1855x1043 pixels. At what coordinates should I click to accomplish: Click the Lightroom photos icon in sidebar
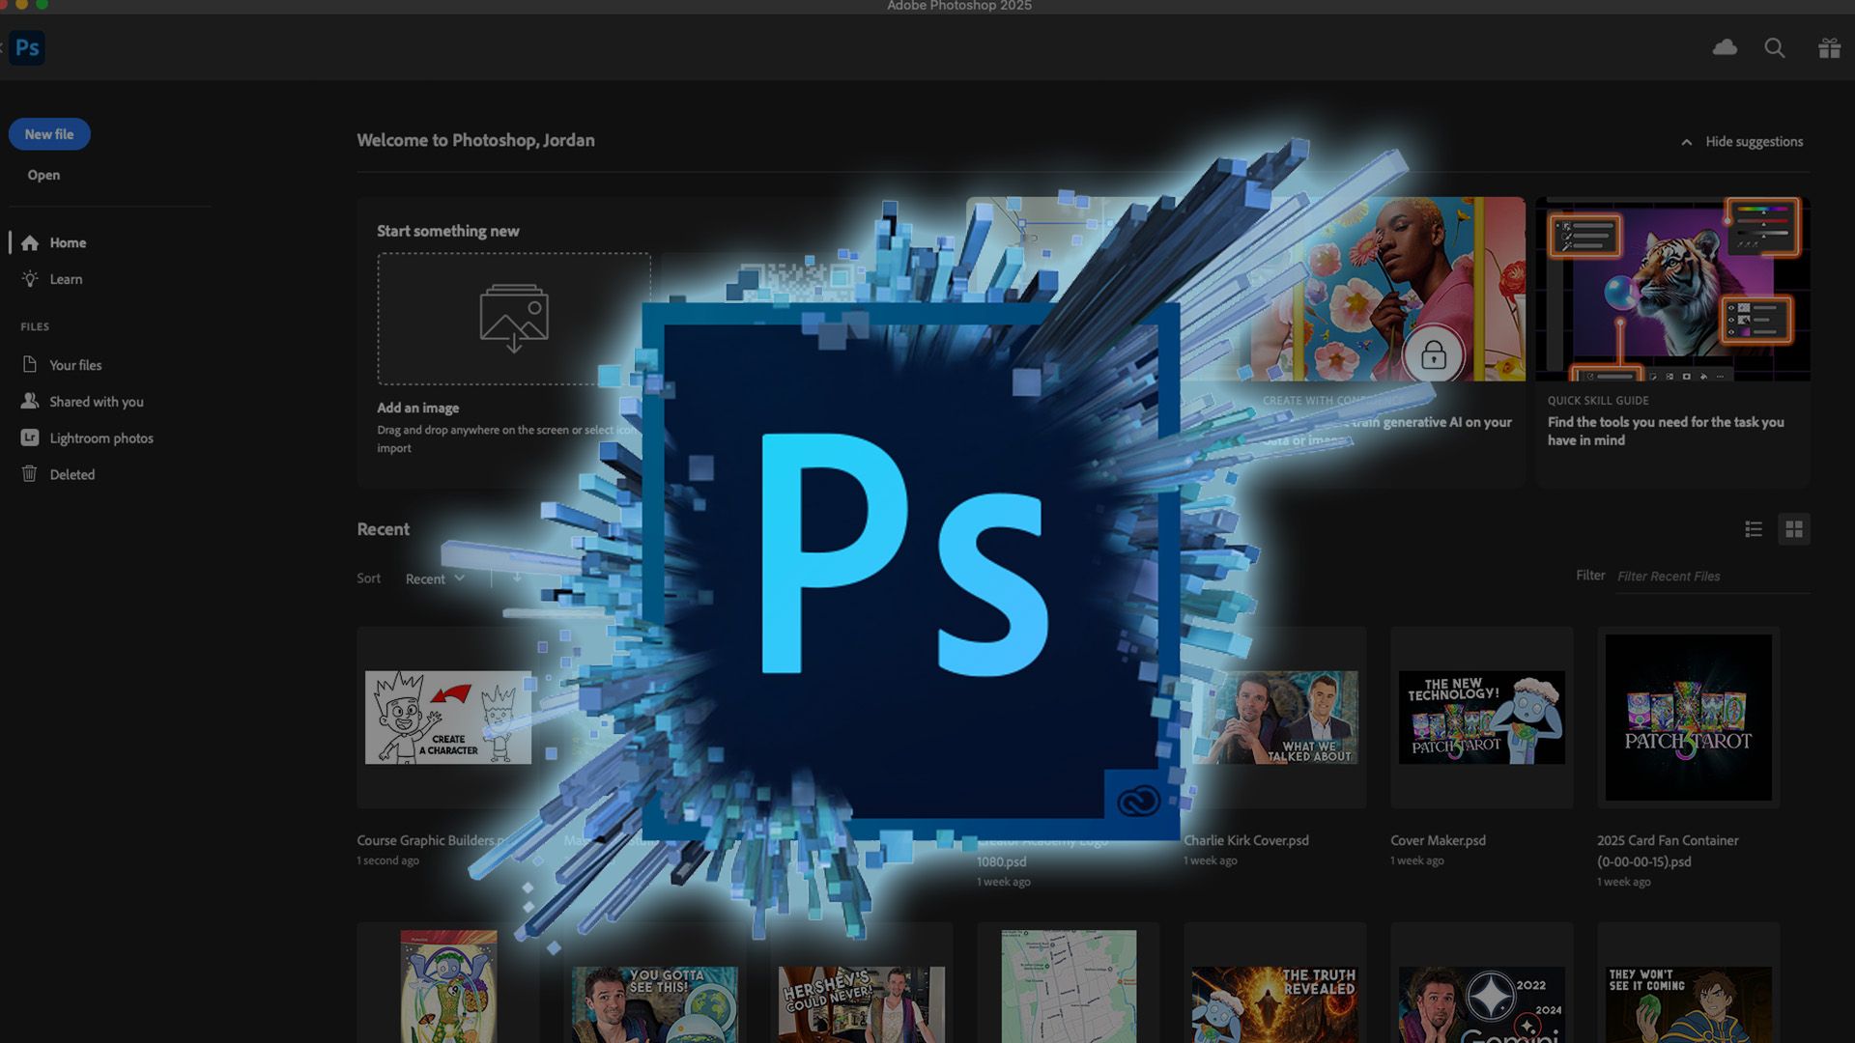30,437
